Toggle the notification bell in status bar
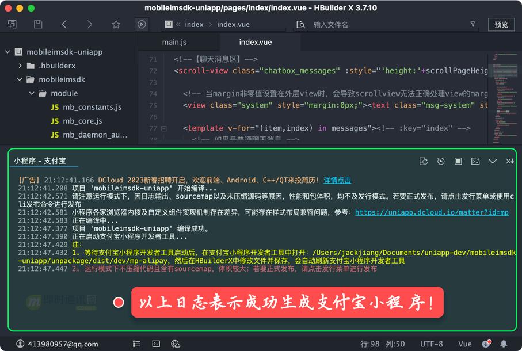This screenshot has height=351, width=522. pos(504,344)
